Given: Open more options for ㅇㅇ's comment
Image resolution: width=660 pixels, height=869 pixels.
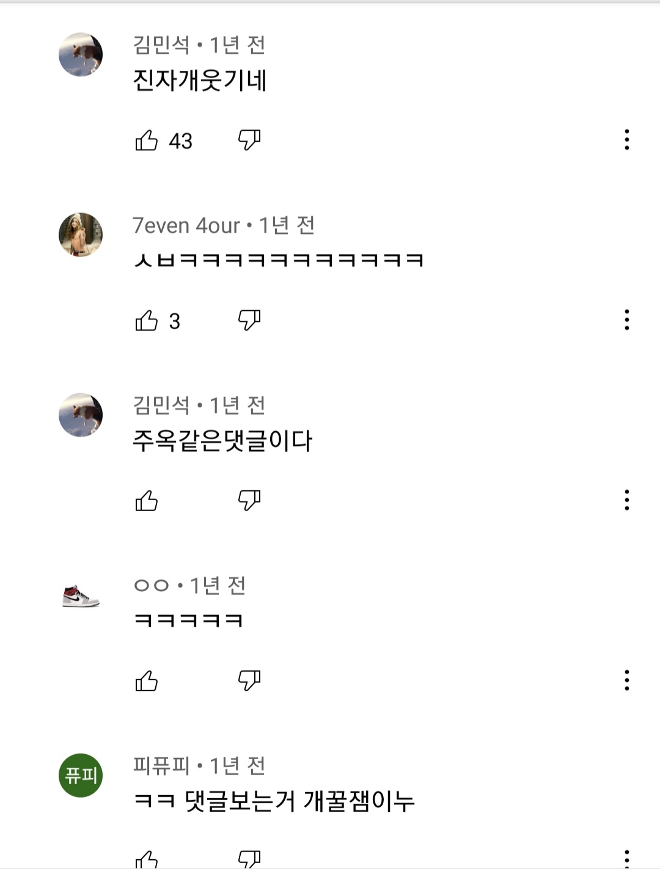Looking at the screenshot, I should point(626,680).
